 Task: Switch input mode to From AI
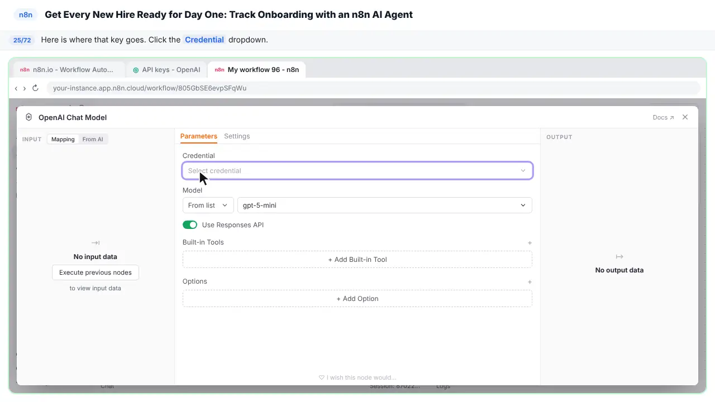pyautogui.click(x=93, y=140)
